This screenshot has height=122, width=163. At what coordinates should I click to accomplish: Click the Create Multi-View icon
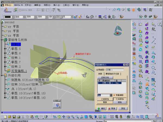coord(86,117)
